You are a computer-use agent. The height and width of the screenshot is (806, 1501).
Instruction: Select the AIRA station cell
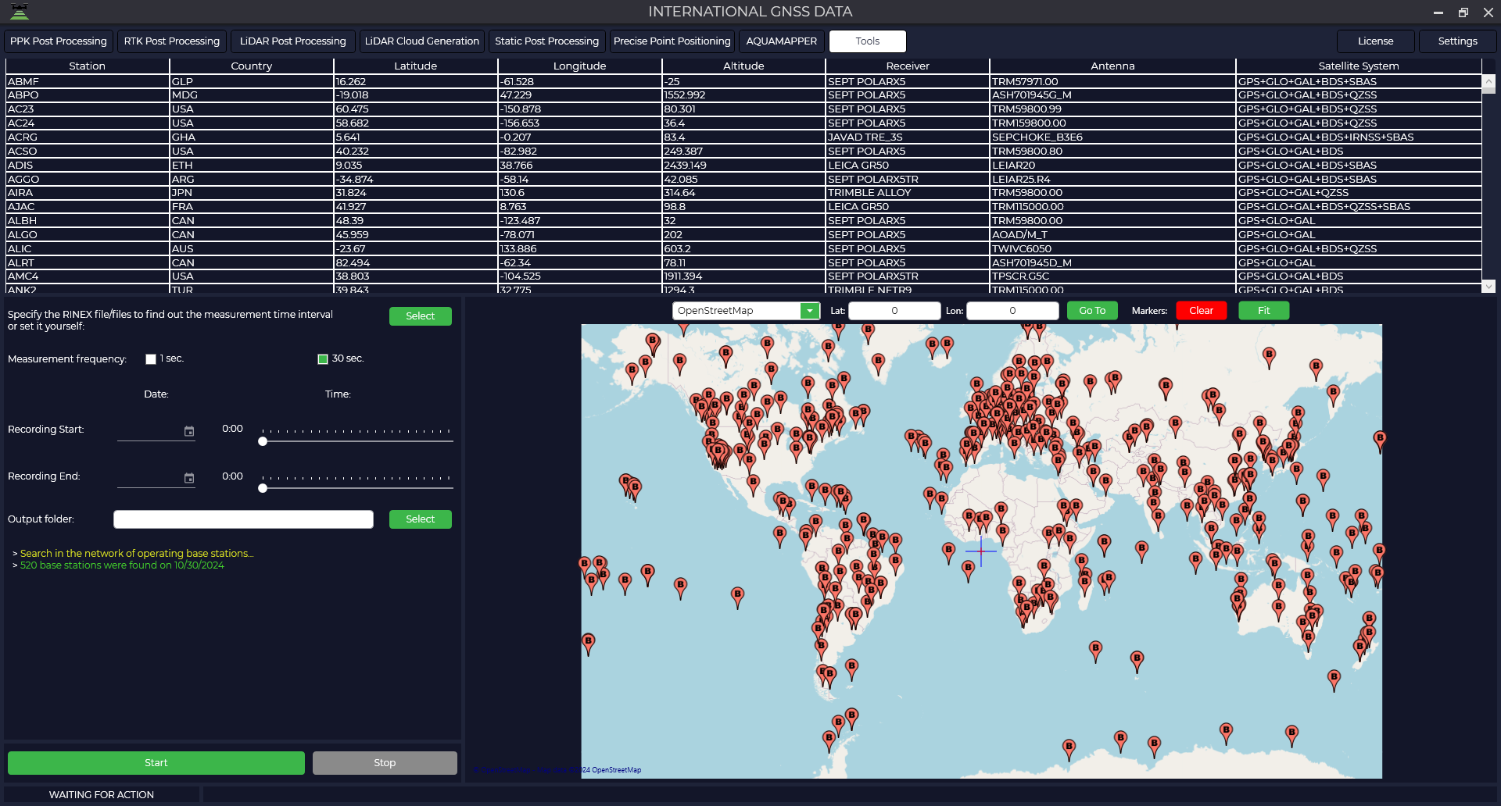coord(88,193)
